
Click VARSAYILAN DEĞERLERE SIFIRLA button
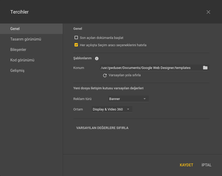(102, 128)
